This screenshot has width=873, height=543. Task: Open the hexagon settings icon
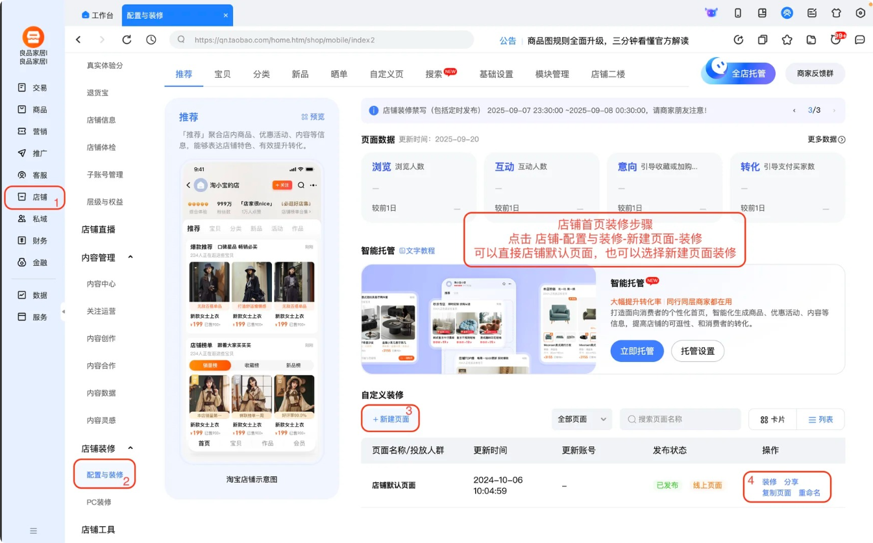click(x=861, y=13)
